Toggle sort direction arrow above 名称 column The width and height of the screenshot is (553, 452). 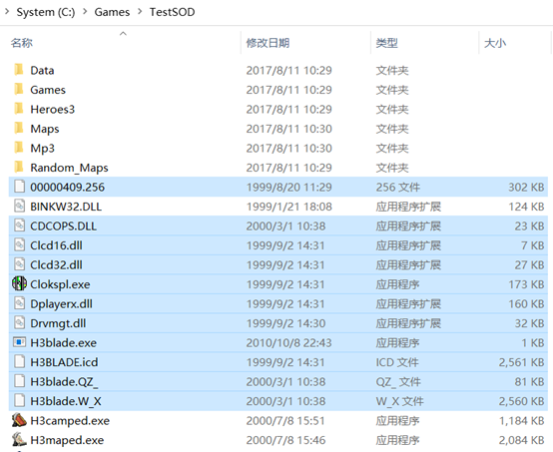(123, 34)
